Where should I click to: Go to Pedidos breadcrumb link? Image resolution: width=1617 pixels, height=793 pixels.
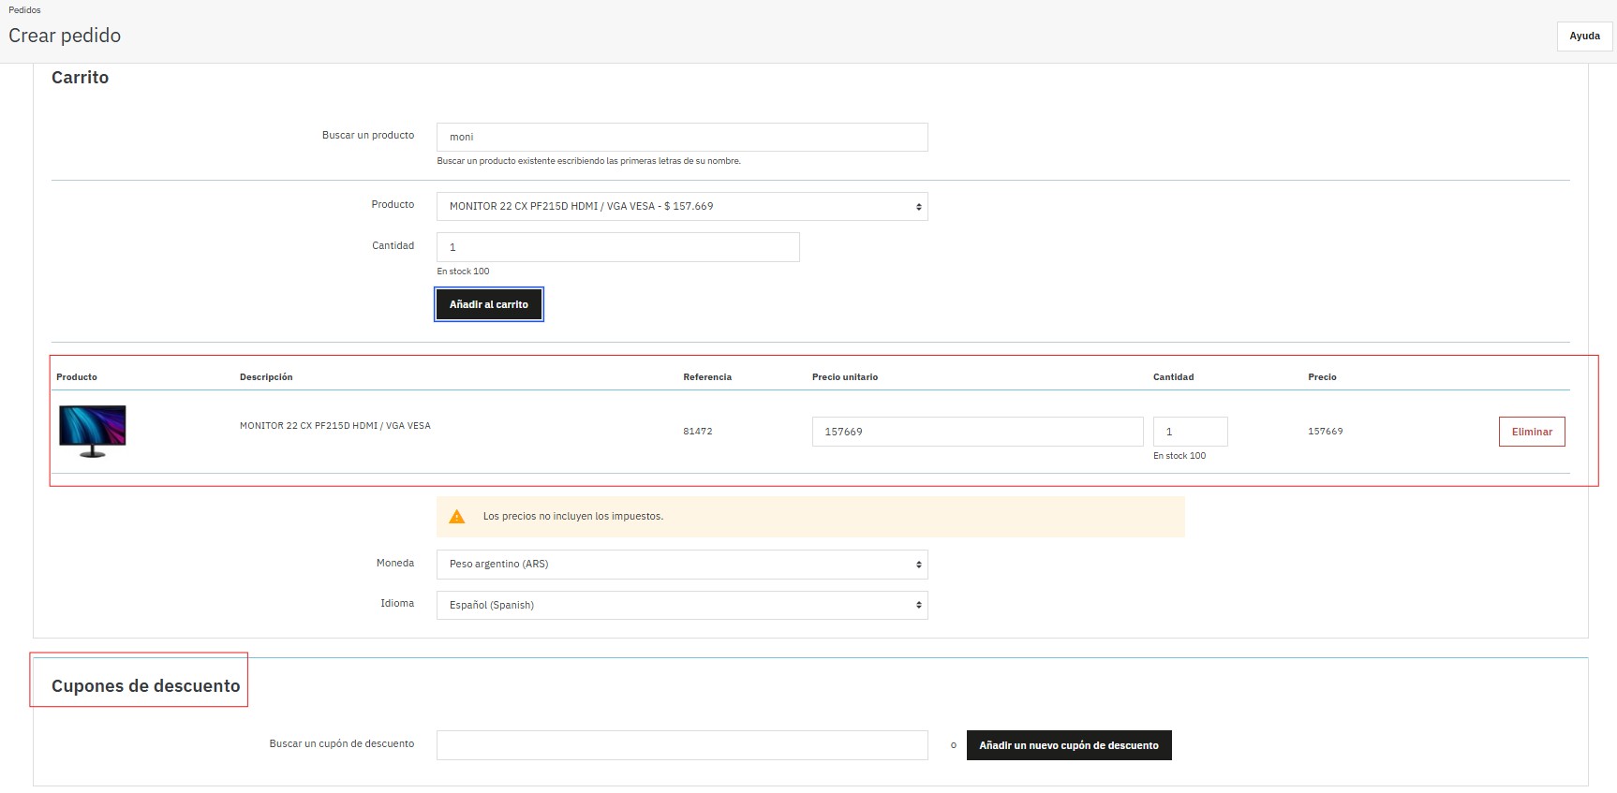coord(25,10)
